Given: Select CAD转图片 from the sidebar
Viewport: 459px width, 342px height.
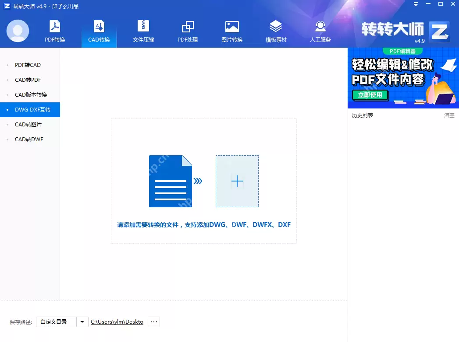Looking at the screenshot, I should 27,124.
